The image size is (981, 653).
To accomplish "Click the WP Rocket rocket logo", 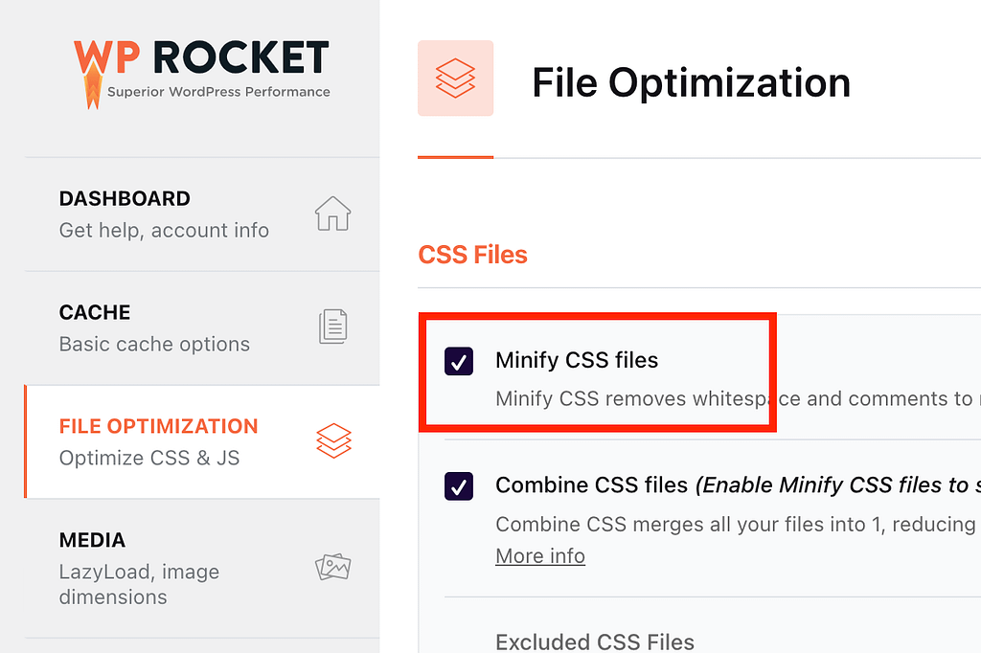I will pos(93,77).
